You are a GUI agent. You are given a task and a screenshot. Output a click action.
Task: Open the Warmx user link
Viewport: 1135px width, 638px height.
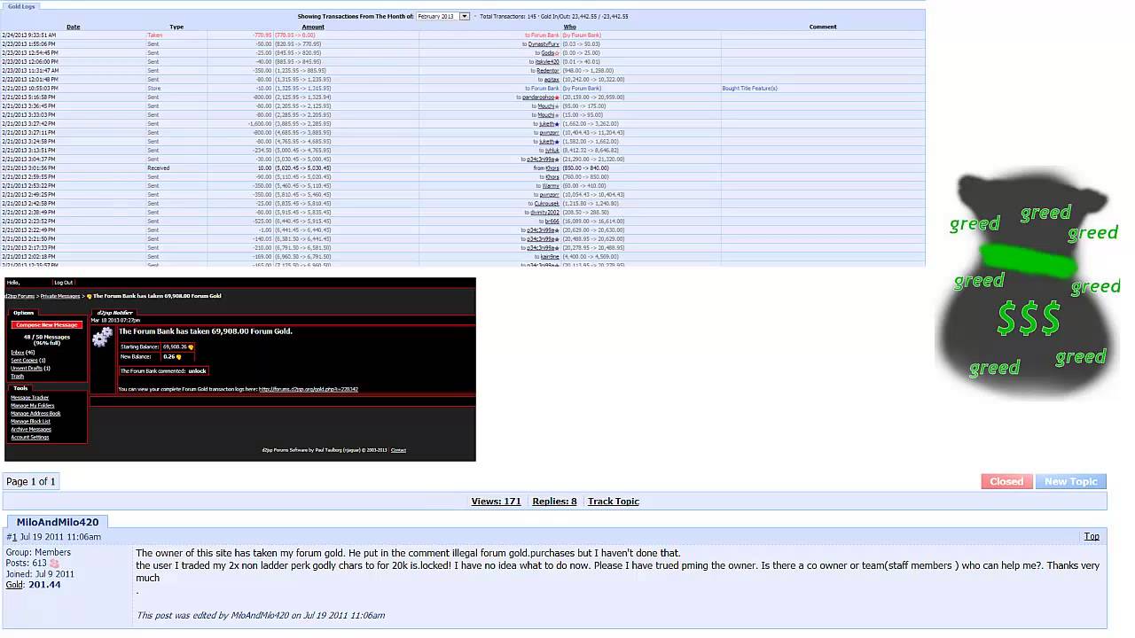pyautogui.click(x=551, y=186)
